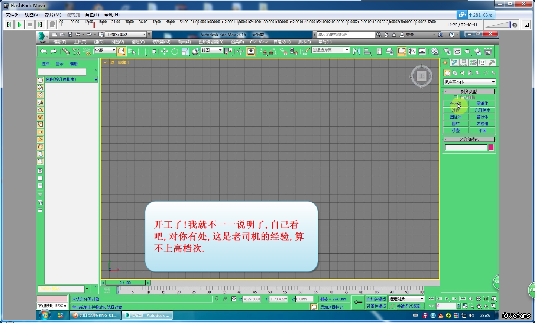Screen dimensions: 535x323
Task: Open the 修改器(M) menu
Action: click(x=161, y=42)
